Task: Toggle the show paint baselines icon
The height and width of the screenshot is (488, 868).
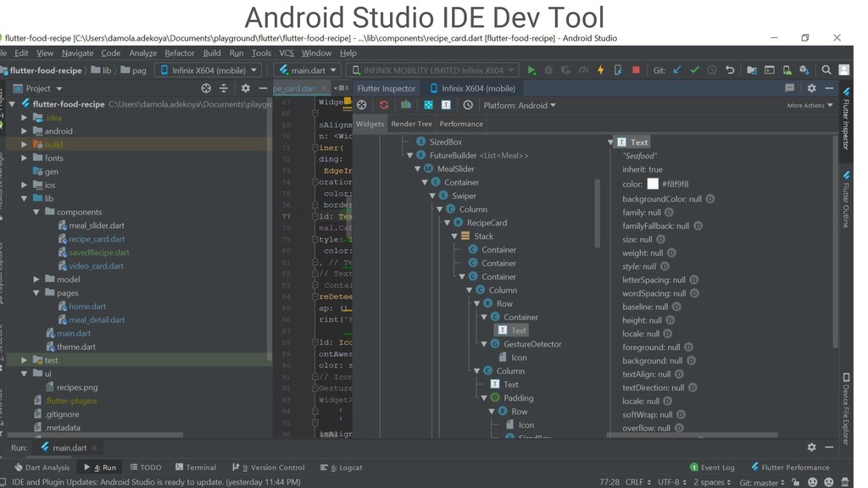Action: (x=446, y=105)
